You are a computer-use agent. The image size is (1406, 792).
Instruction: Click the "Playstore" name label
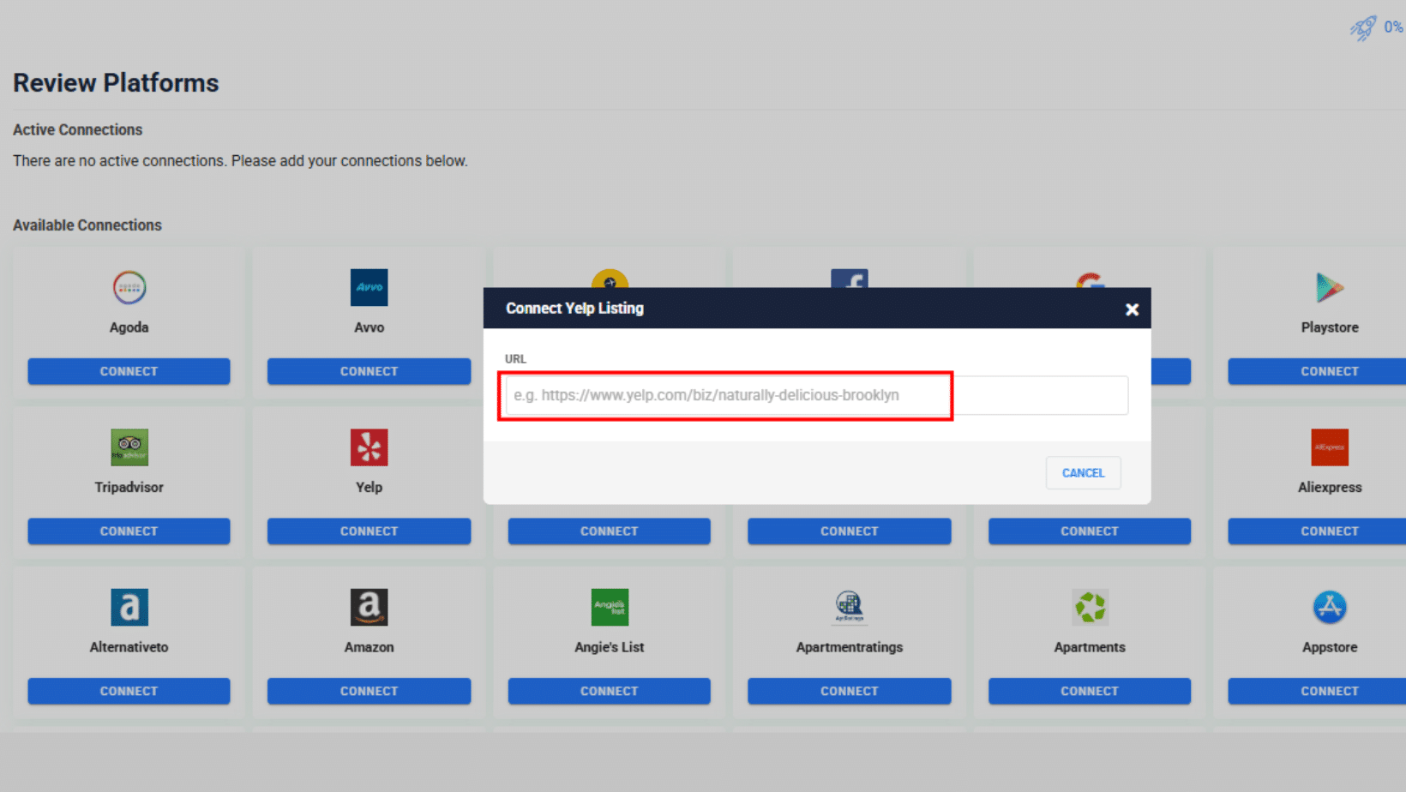1330,327
